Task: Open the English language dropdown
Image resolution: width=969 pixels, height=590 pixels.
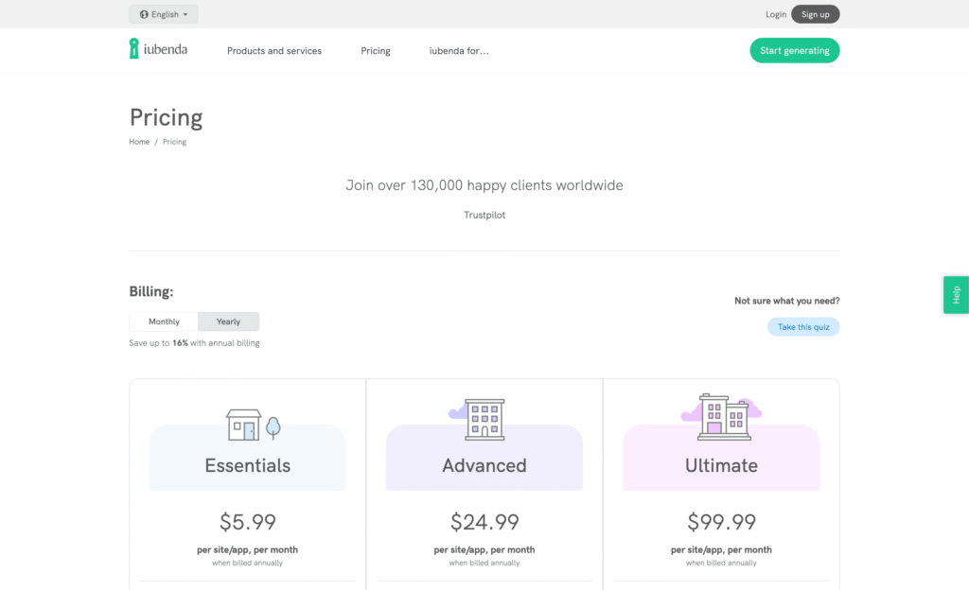Action: click(x=164, y=14)
